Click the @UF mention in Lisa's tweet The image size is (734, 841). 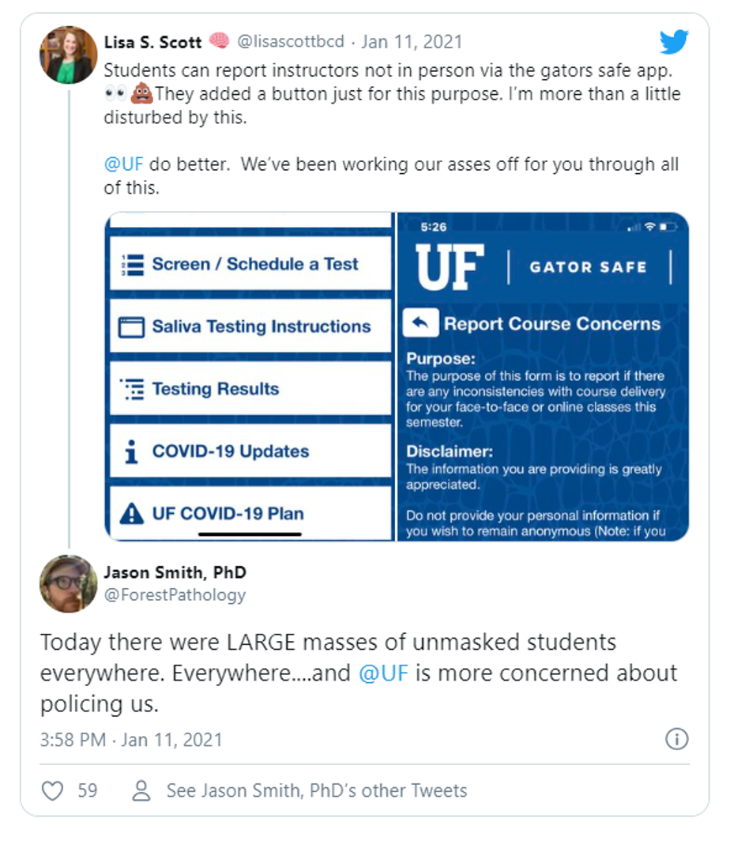pyautogui.click(x=123, y=166)
